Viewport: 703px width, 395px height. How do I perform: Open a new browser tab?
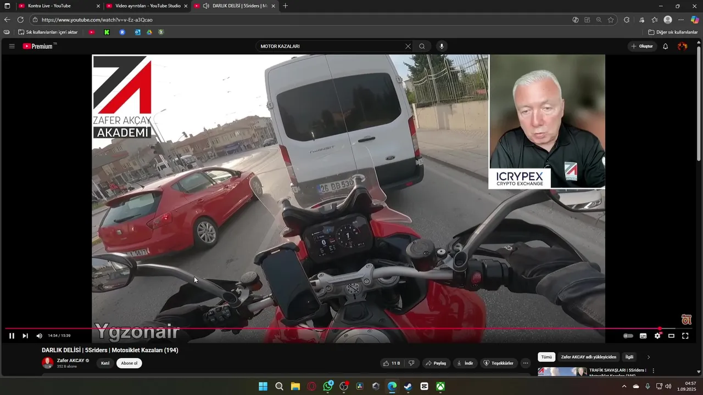(x=285, y=5)
